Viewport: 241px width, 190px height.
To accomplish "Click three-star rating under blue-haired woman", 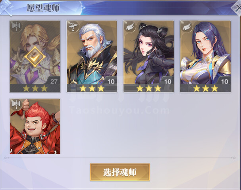I will point(206,88).
